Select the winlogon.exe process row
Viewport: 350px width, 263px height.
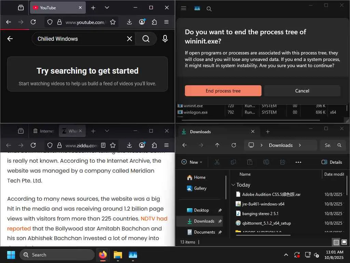[x=261, y=112]
